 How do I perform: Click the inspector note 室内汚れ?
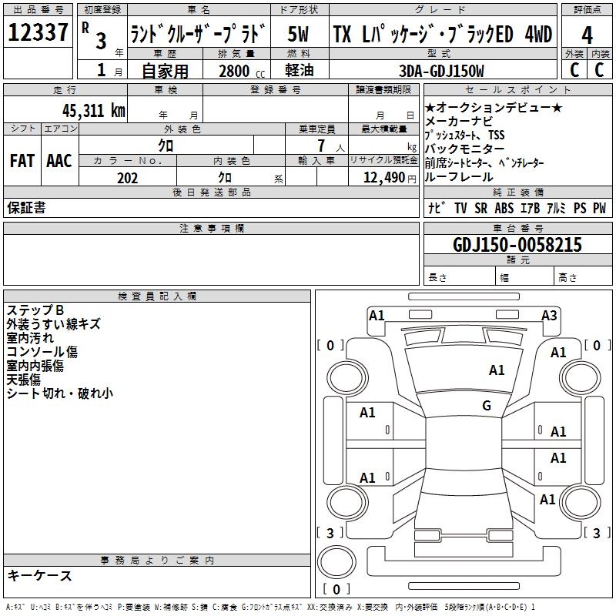point(30,338)
